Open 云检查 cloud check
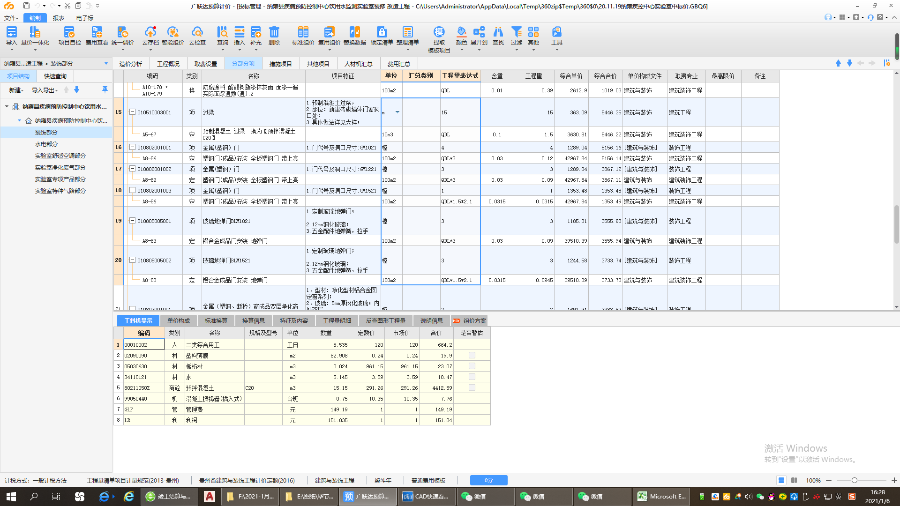The image size is (900, 506). [x=197, y=36]
